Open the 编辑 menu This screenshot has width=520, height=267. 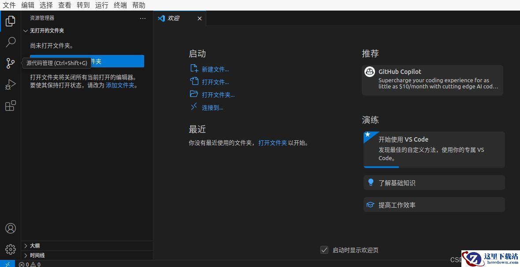click(28, 5)
